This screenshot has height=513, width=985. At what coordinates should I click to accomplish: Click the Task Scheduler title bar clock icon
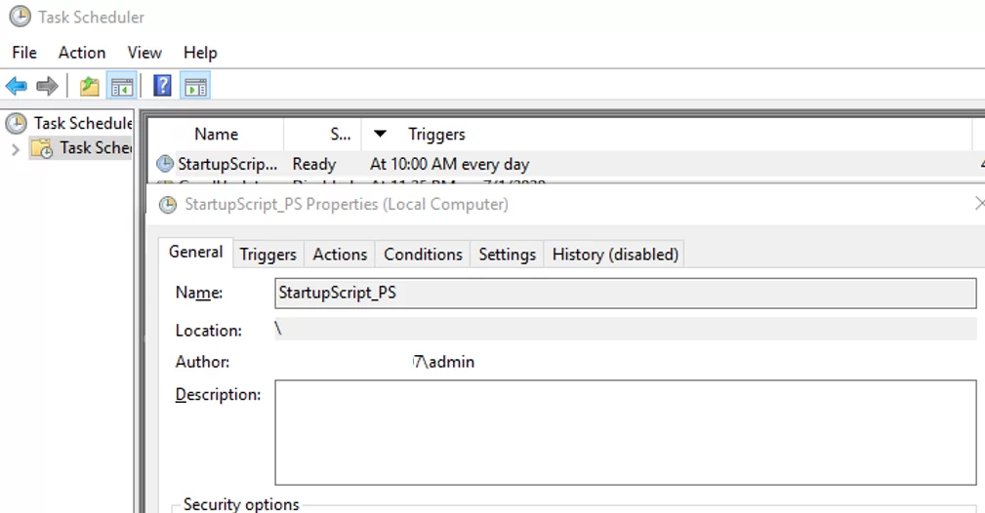20,17
